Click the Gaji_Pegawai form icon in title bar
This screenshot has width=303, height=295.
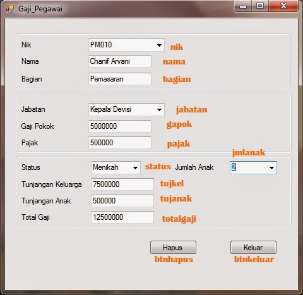[x=10, y=9]
